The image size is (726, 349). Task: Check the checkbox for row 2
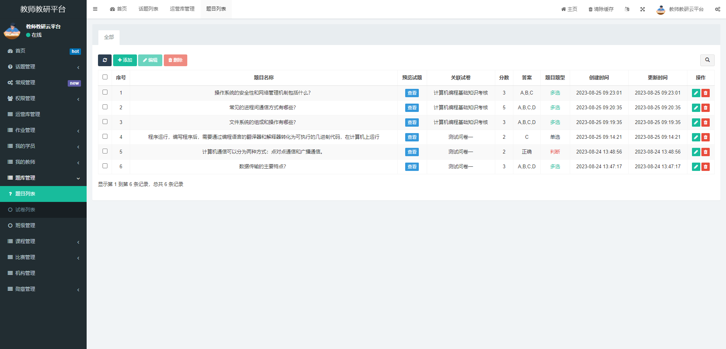coord(105,107)
